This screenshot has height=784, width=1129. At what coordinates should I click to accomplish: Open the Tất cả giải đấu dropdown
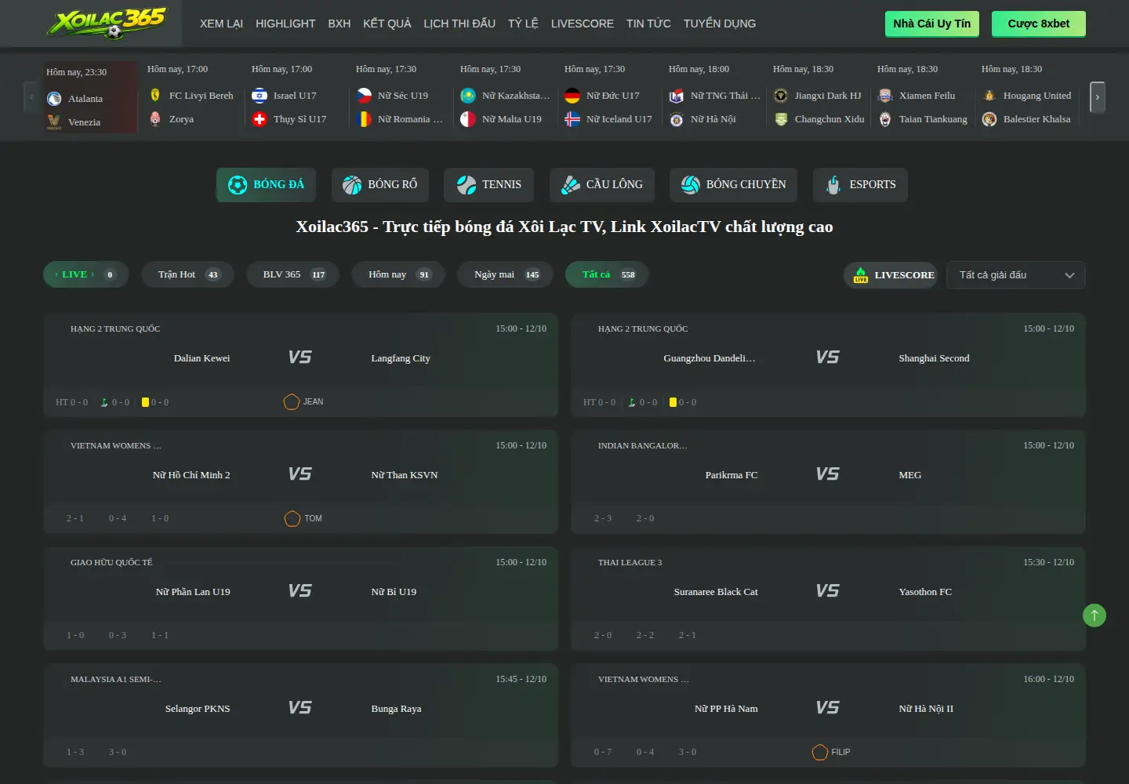[1016, 275]
